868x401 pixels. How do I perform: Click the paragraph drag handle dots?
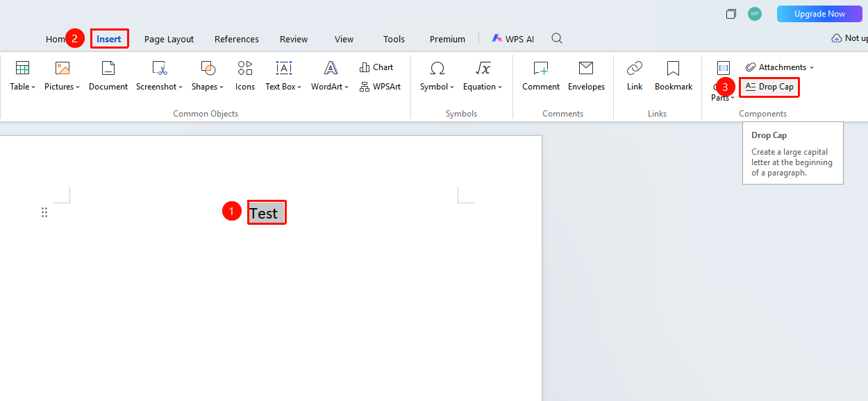pyautogui.click(x=44, y=212)
